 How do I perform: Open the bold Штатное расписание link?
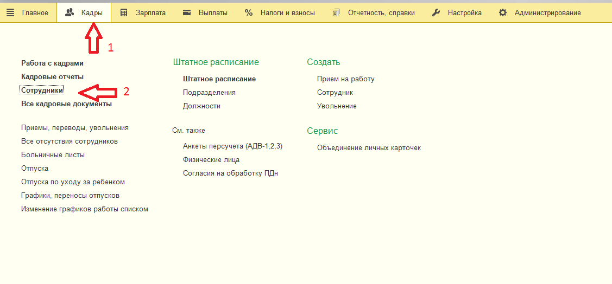coord(219,79)
